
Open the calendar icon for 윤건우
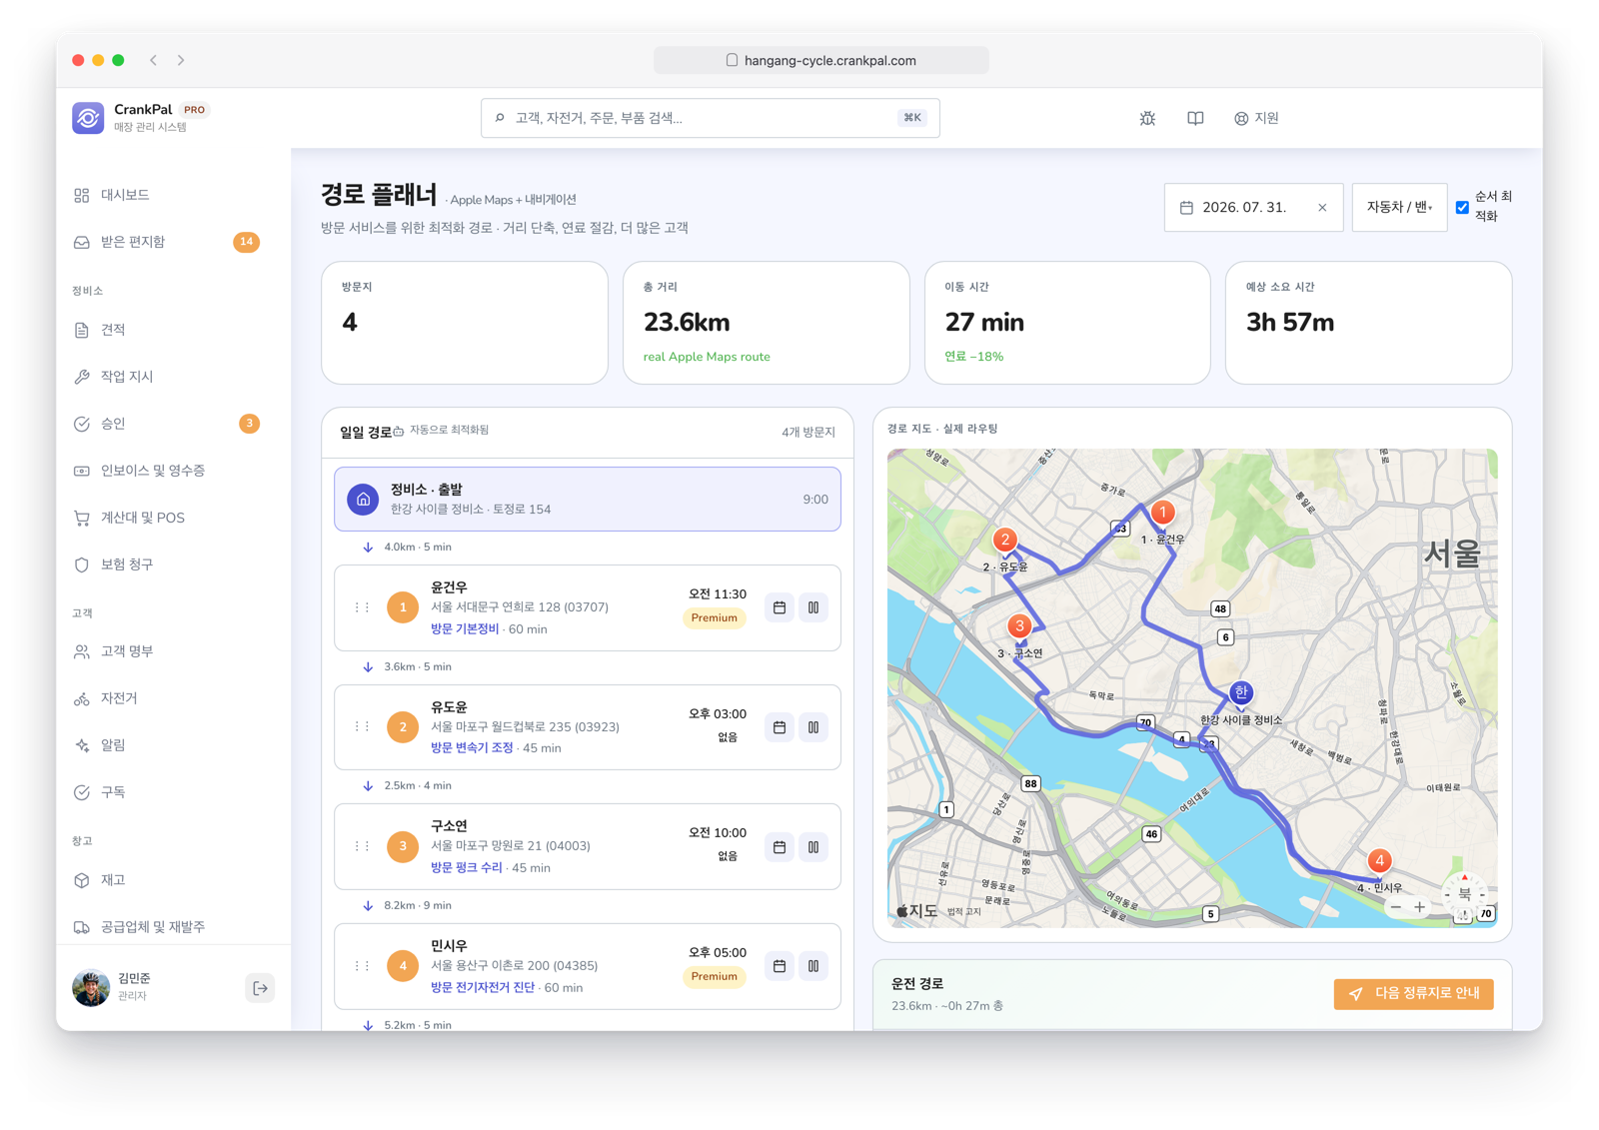[780, 607]
